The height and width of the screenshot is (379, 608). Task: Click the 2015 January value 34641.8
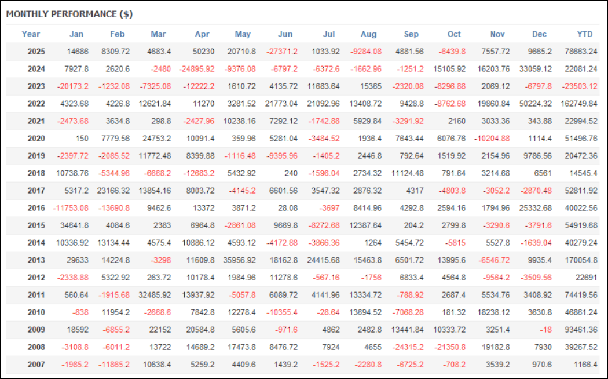[73, 225]
